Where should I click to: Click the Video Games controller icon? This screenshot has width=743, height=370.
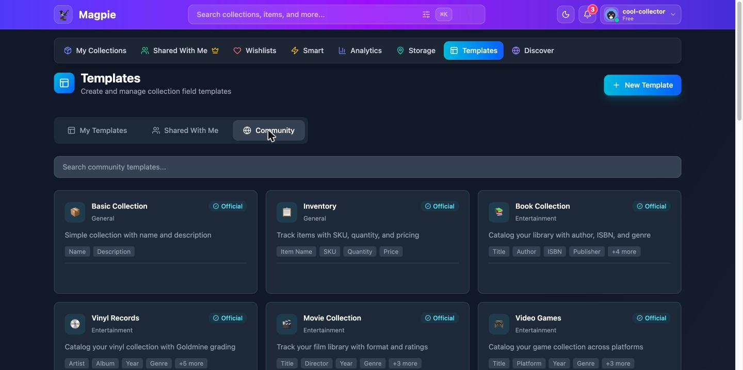click(x=499, y=324)
